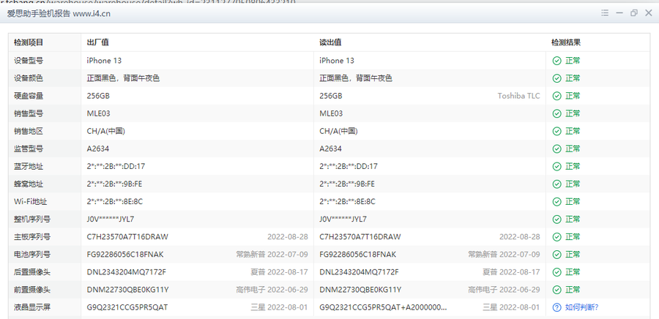
Task: Click the green check icon in 蜂窝地址 row
Action: point(557,184)
